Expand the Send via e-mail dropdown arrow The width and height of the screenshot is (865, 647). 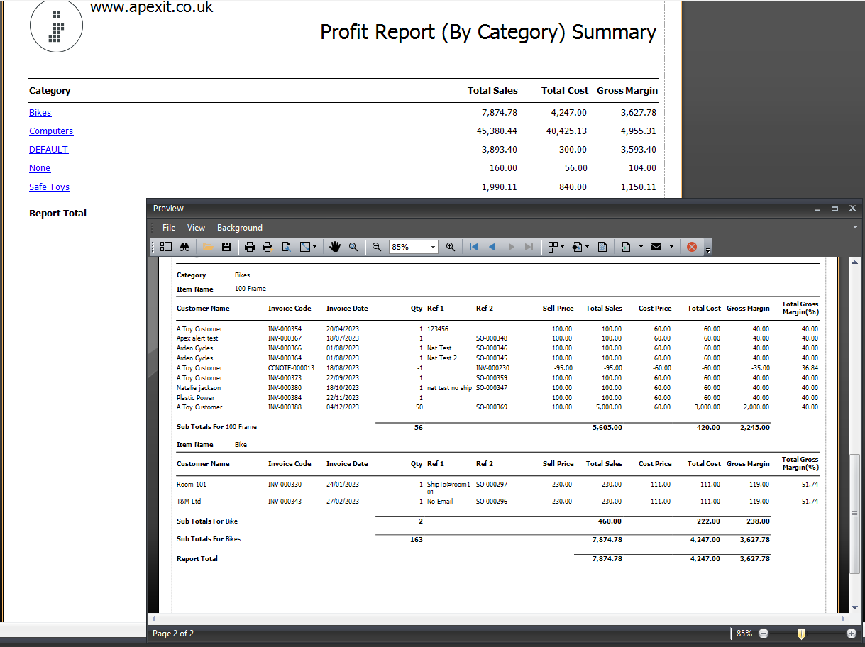pyautogui.click(x=671, y=247)
